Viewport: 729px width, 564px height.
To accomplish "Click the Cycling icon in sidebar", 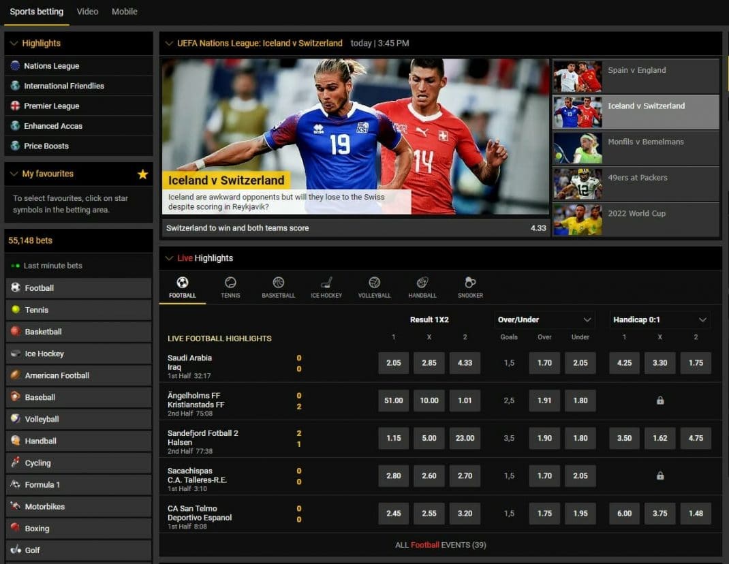I will pyautogui.click(x=16, y=463).
